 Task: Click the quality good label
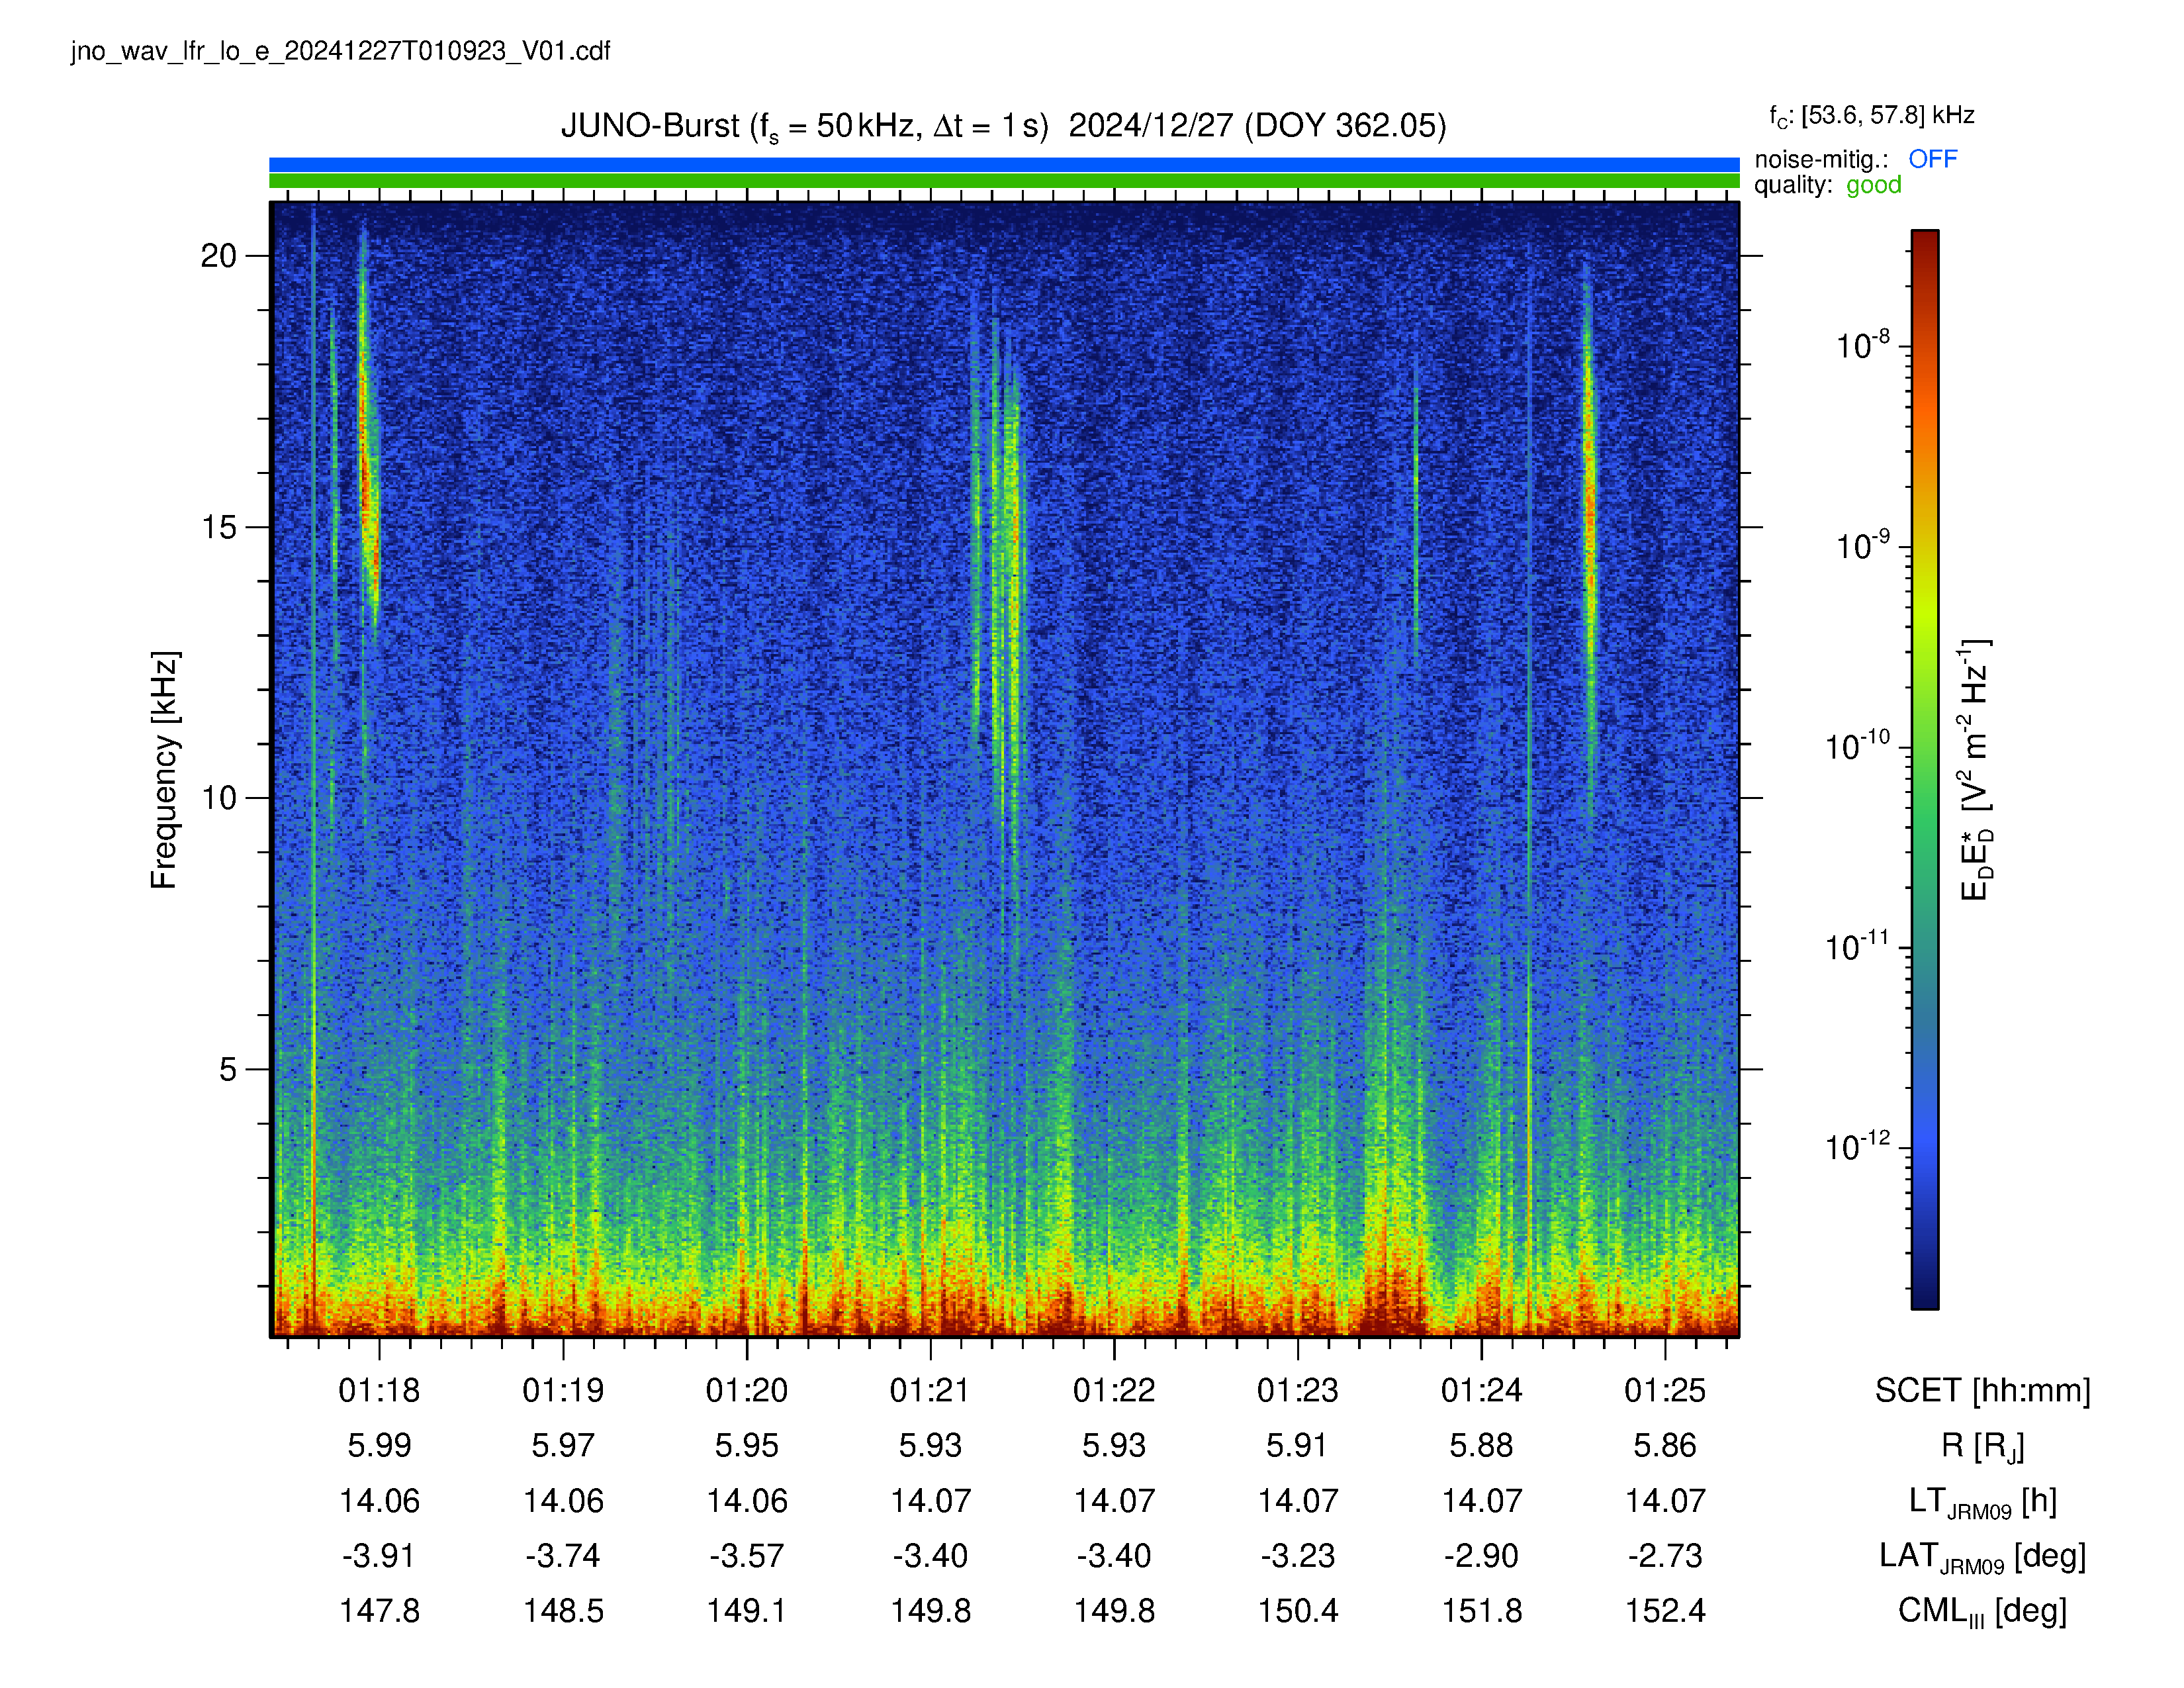(x=1827, y=185)
